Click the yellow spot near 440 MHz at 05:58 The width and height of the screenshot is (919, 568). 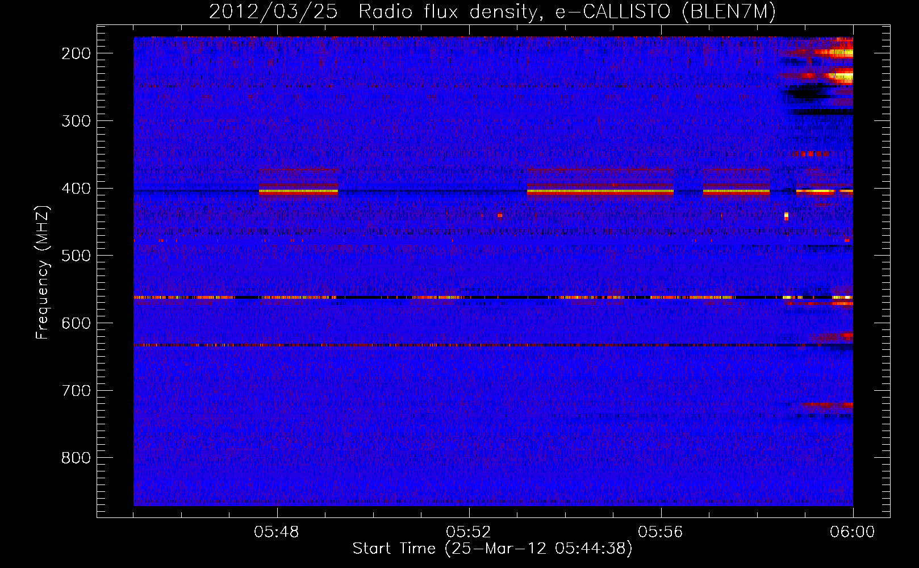[x=786, y=215]
